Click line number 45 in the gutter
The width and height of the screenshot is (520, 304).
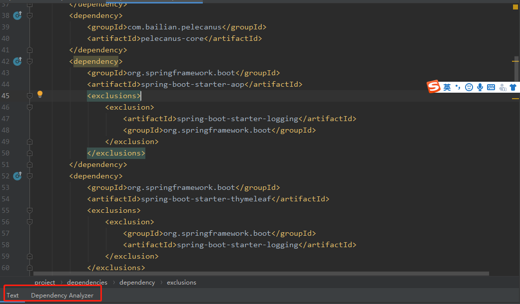point(5,96)
